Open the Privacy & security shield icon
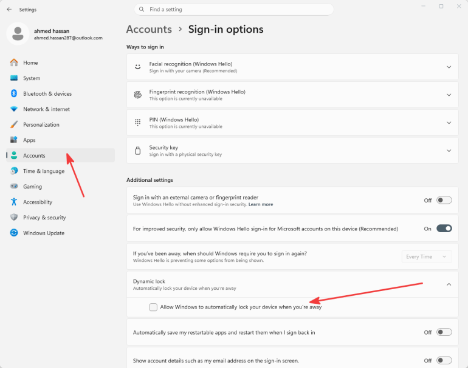 click(14, 217)
